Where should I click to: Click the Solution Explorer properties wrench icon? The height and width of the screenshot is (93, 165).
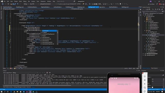(162, 9)
